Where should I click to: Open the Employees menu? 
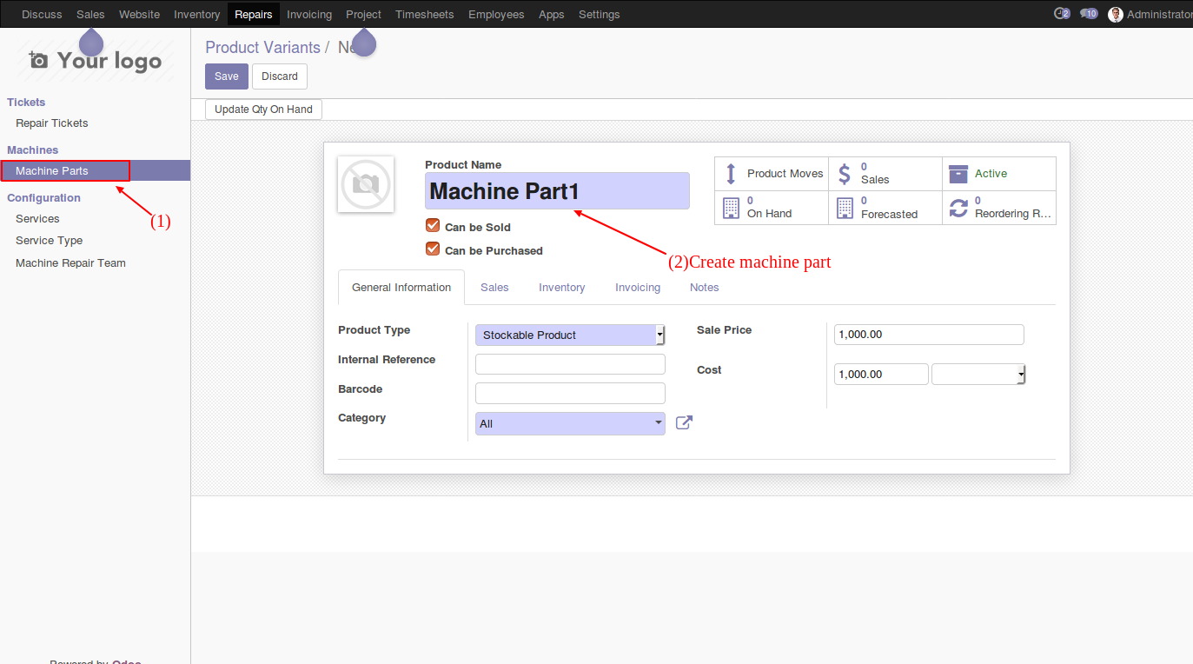pyautogui.click(x=496, y=14)
